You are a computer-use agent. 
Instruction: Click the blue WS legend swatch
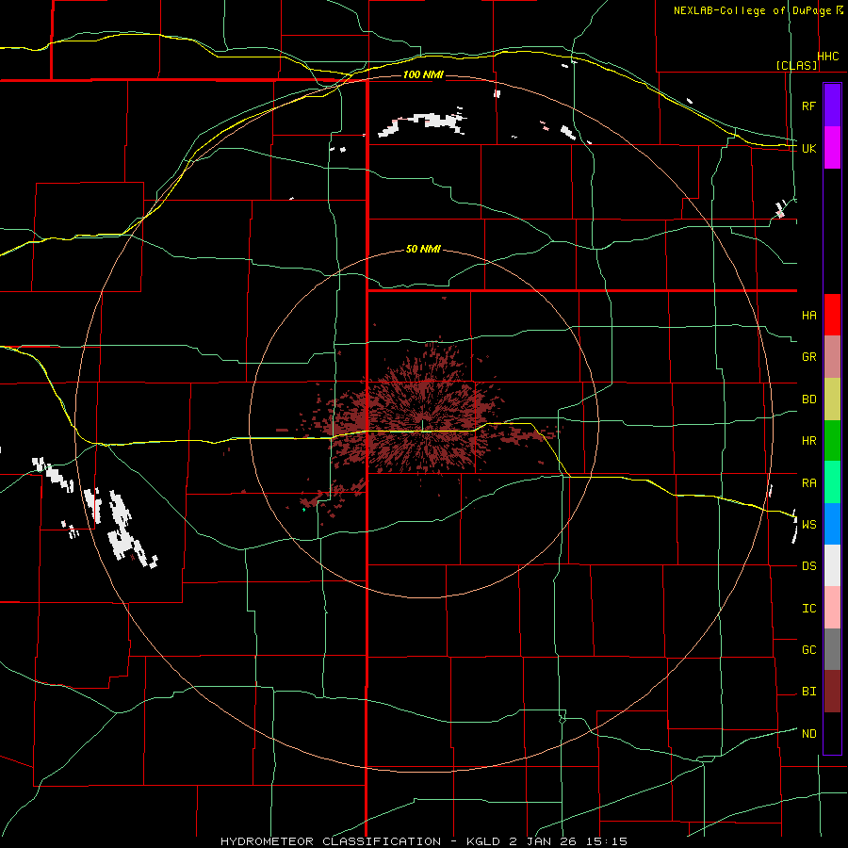tap(832, 524)
